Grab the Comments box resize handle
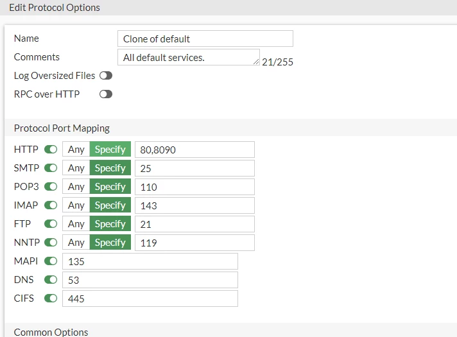Screen dimensions: 457x337 [x=256, y=62]
